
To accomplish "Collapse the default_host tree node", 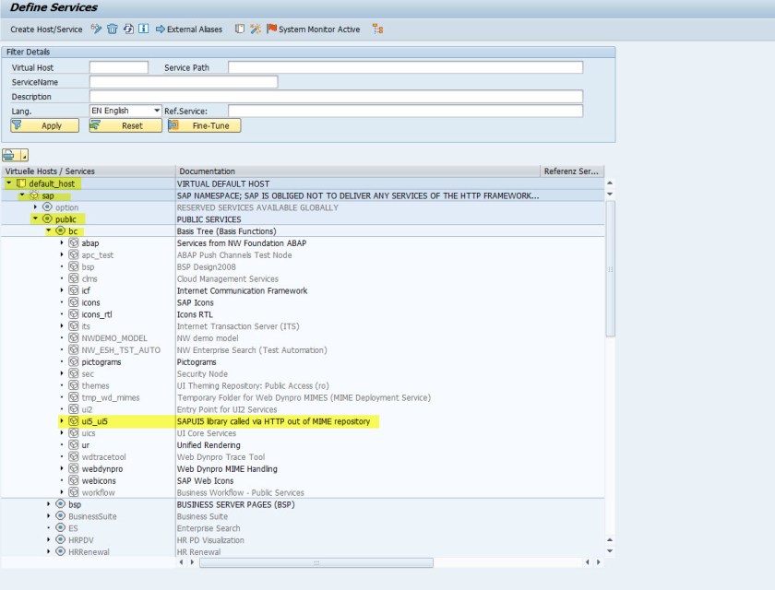I will pyautogui.click(x=9, y=183).
